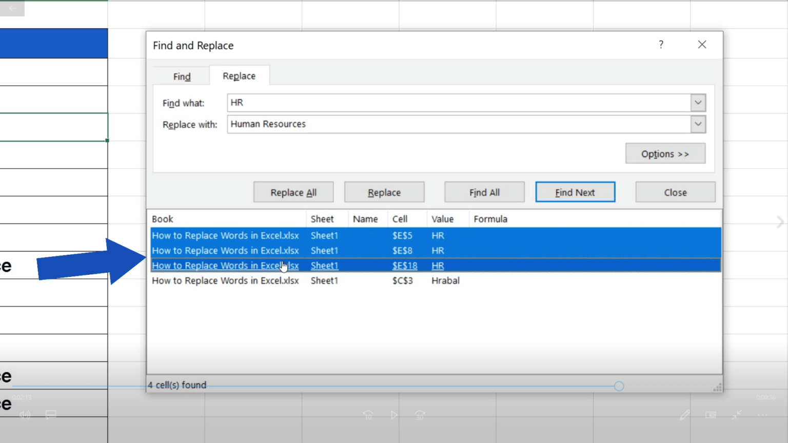The width and height of the screenshot is (788, 443).
Task: Skip forward 30 seconds
Action: [420, 415]
